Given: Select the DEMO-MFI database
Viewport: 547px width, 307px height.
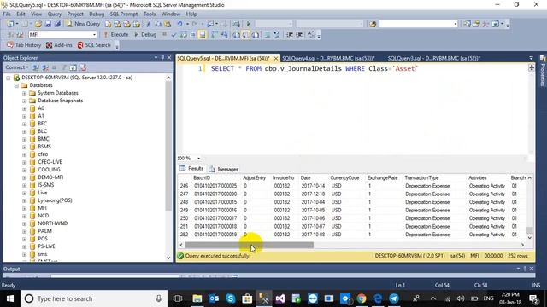Looking at the screenshot, I should pyautogui.click(x=50, y=177).
